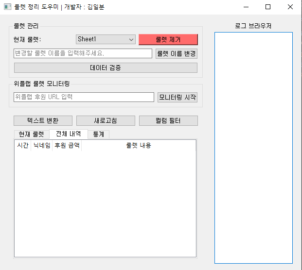Switch to the 현재 룰렛 tab
The width and height of the screenshot is (302, 270).
(32, 134)
